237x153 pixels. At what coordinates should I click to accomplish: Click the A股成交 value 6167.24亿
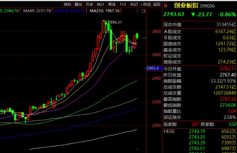(x=226, y=31)
